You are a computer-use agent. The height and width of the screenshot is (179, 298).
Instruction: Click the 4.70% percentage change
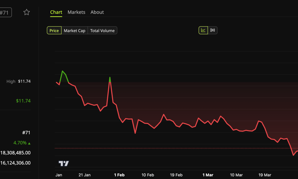[20, 143]
